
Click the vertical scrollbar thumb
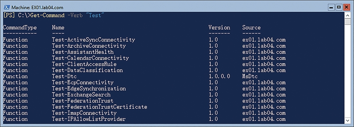348,22
